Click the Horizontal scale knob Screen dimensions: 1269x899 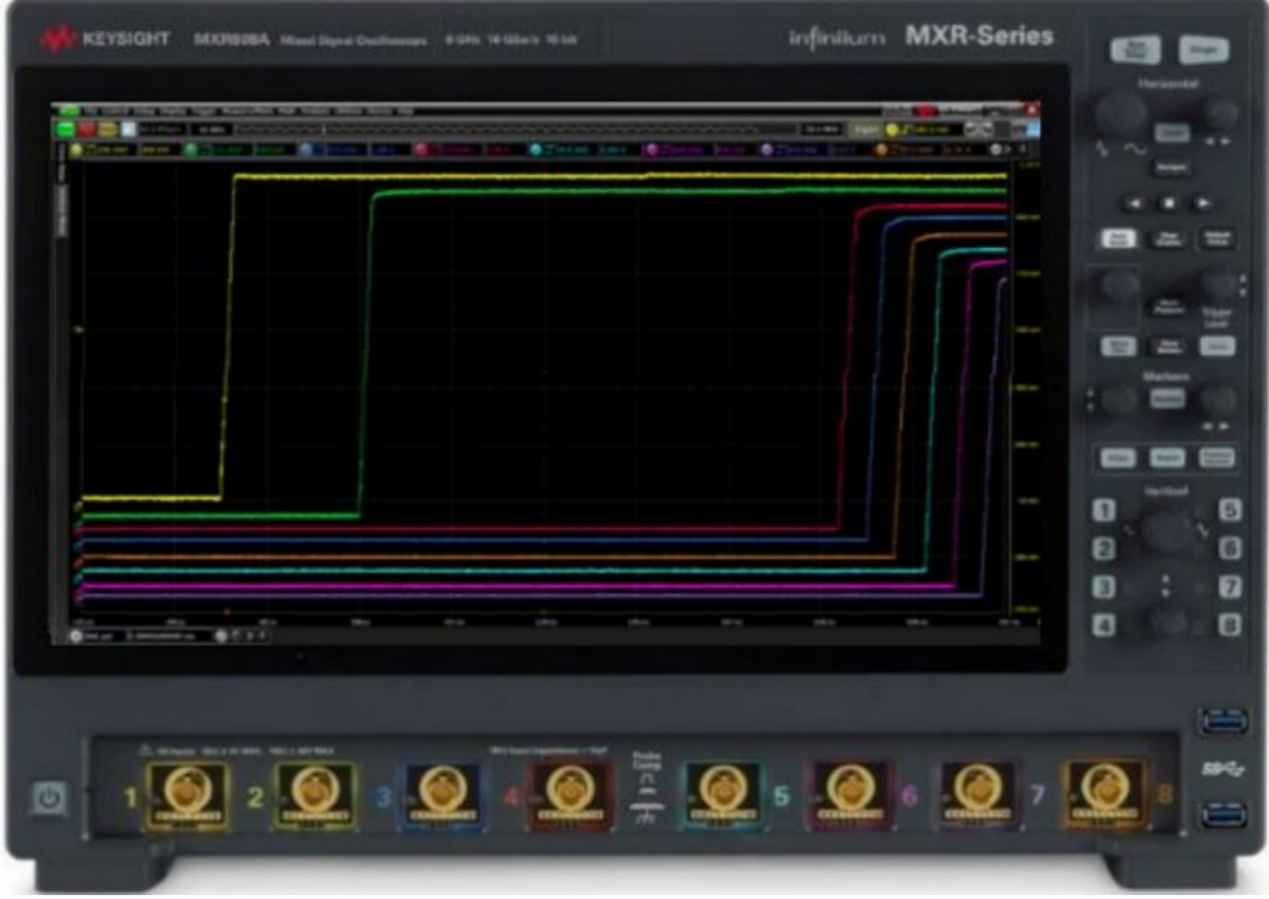pos(1119,114)
